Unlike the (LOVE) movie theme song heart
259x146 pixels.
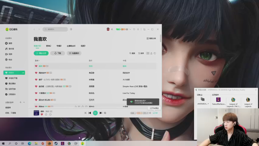[36, 79]
